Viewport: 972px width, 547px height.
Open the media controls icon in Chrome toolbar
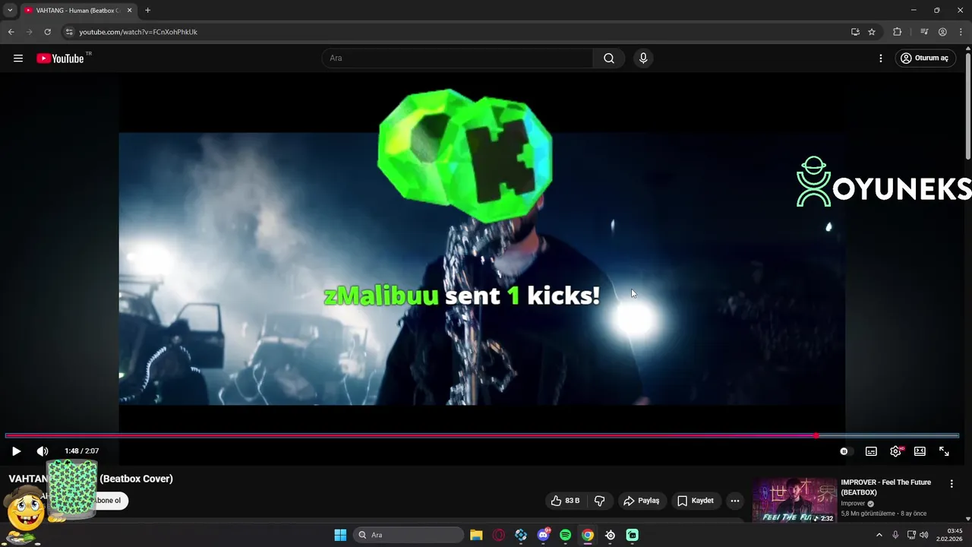(924, 32)
